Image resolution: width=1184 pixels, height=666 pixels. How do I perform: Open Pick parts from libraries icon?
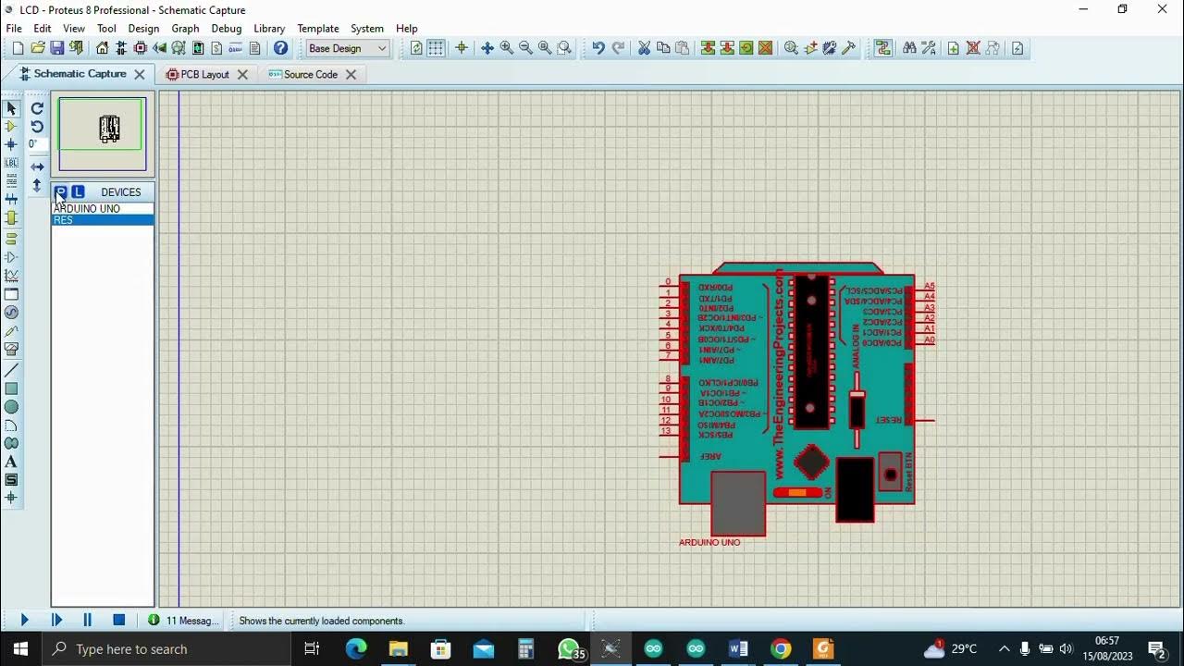(791, 48)
